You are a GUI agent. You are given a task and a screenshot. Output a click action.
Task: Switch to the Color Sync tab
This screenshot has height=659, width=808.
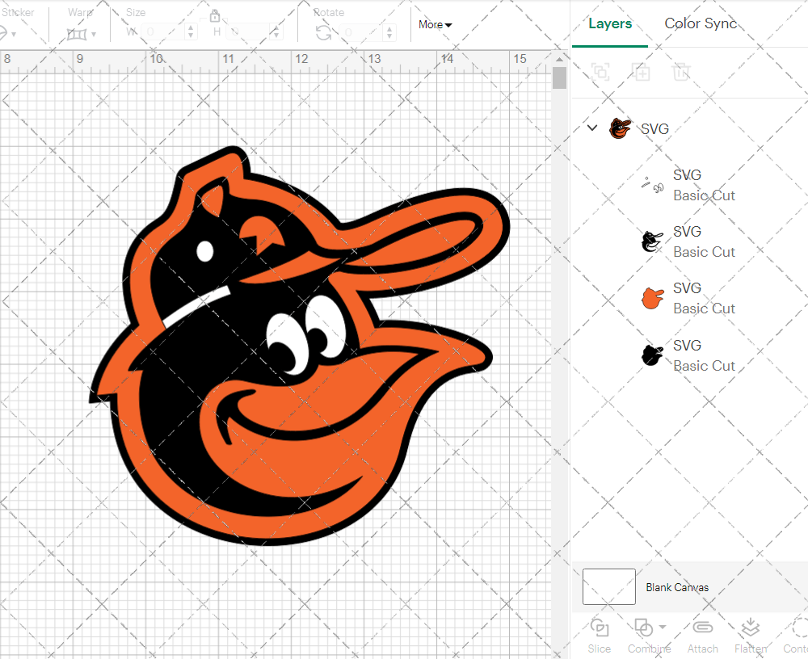point(701,23)
